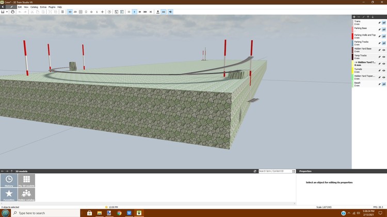Open the Plugins menu
The width and height of the screenshot is (387, 217).
pos(52,7)
